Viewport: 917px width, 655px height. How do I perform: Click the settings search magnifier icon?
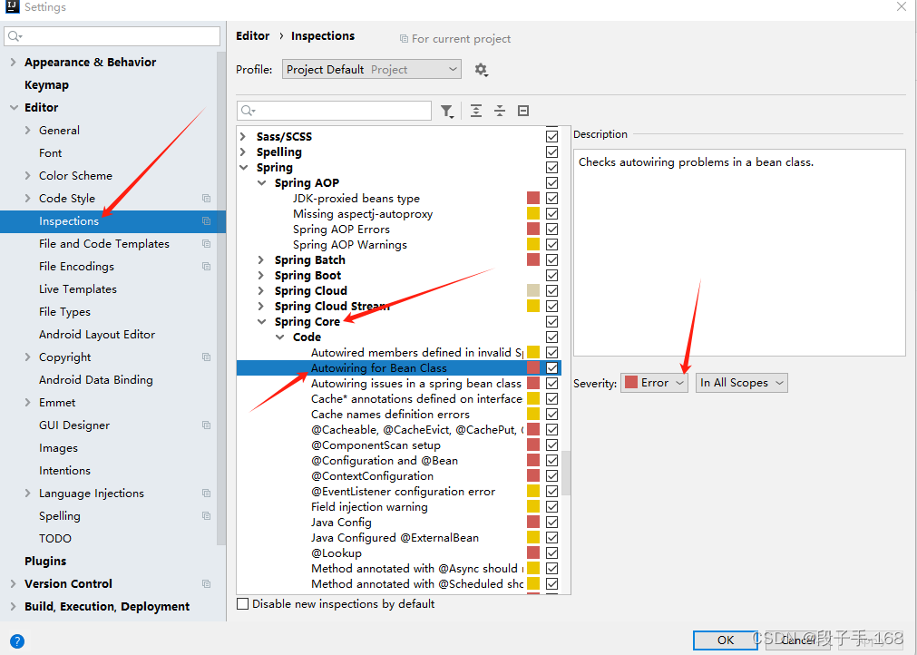click(15, 36)
